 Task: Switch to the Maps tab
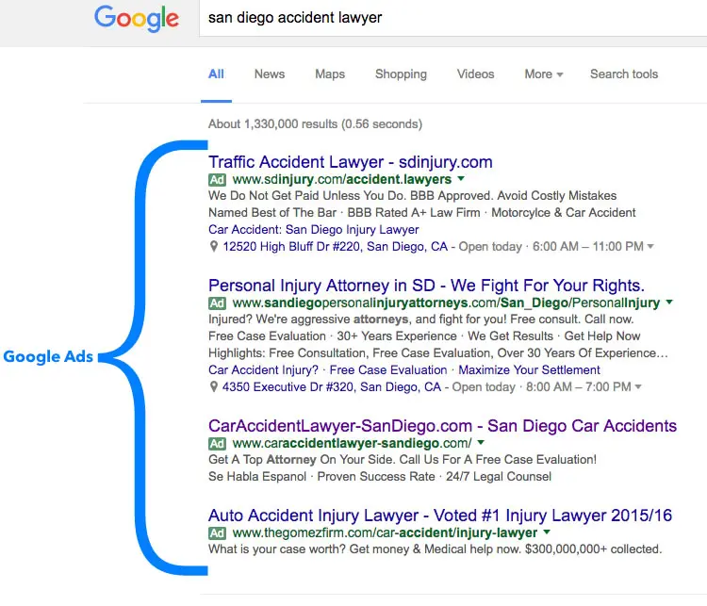point(330,74)
